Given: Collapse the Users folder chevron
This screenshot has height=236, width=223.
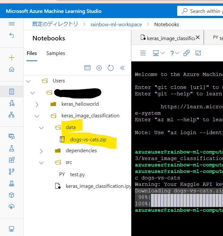Looking at the screenshot, I should coord(28,81).
